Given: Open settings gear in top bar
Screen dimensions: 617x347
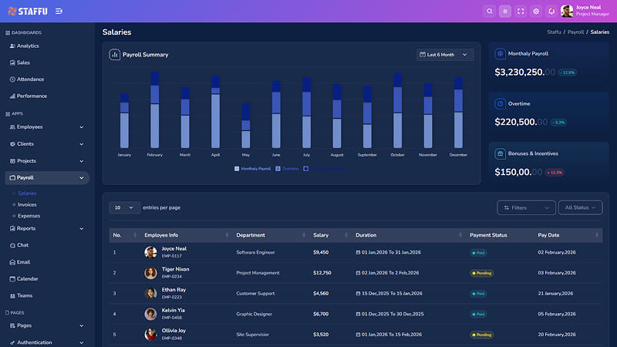Looking at the screenshot, I should click(x=536, y=12).
